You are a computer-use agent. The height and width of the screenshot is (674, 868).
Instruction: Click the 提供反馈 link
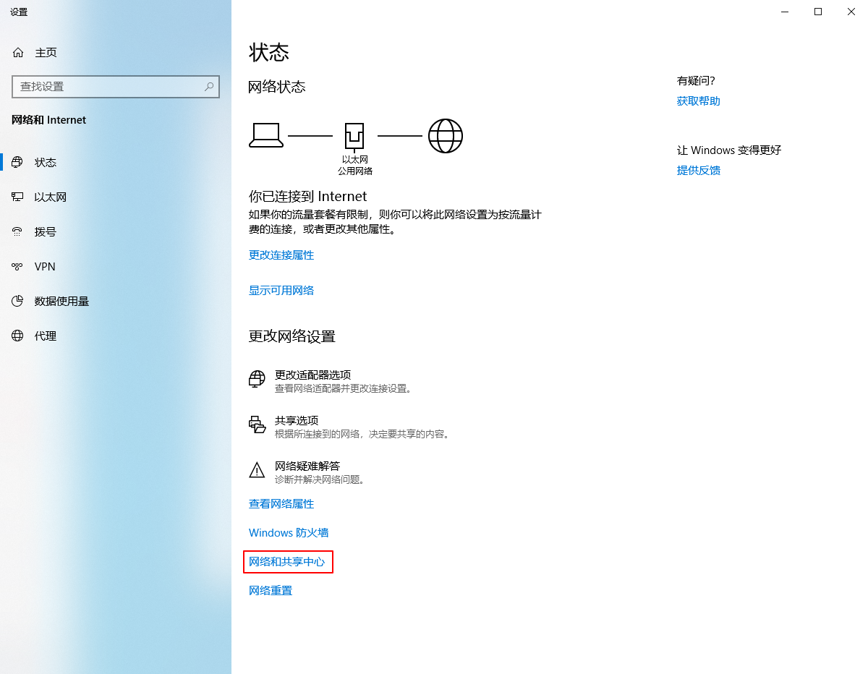[698, 171]
